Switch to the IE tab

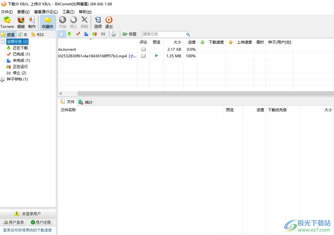click(23, 34)
